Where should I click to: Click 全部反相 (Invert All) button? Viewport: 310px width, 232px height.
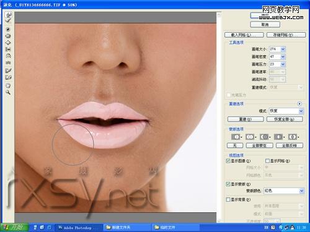click(x=290, y=145)
